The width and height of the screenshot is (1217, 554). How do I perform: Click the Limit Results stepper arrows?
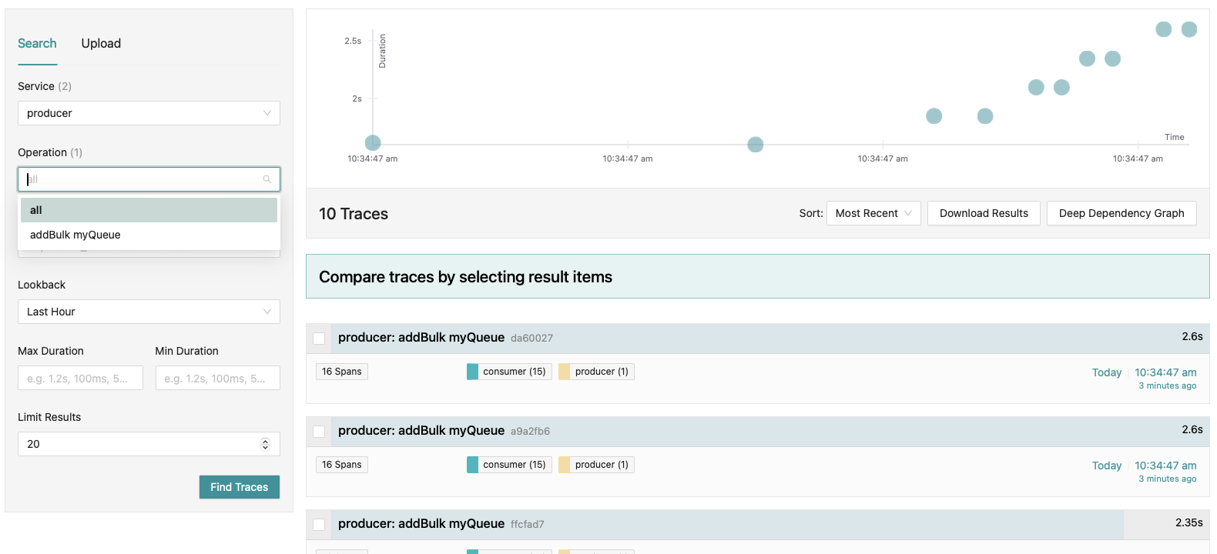[x=265, y=444]
